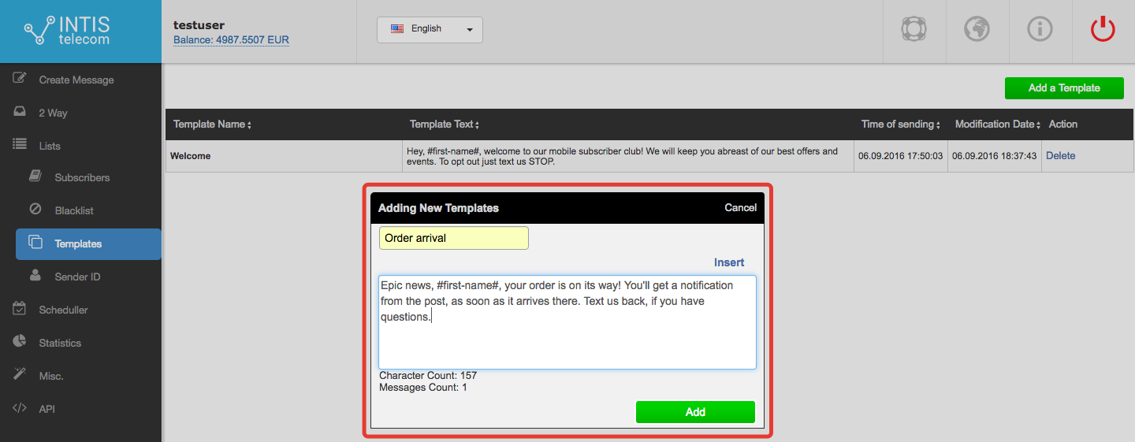Click the Welcome template name cell
The image size is (1135, 442).
pos(284,156)
